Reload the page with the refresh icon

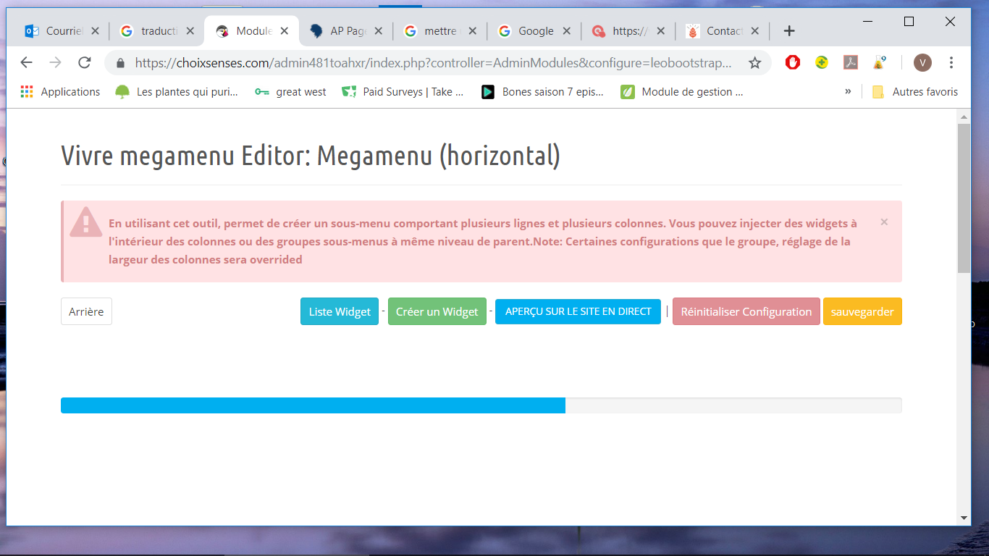pyautogui.click(x=85, y=63)
